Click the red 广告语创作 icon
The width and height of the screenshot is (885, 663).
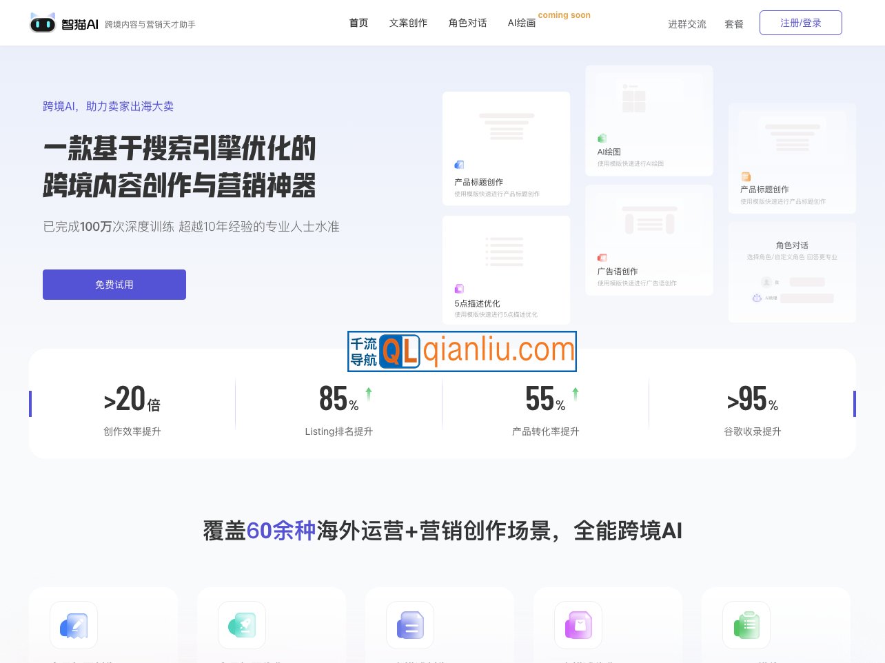coord(602,256)
